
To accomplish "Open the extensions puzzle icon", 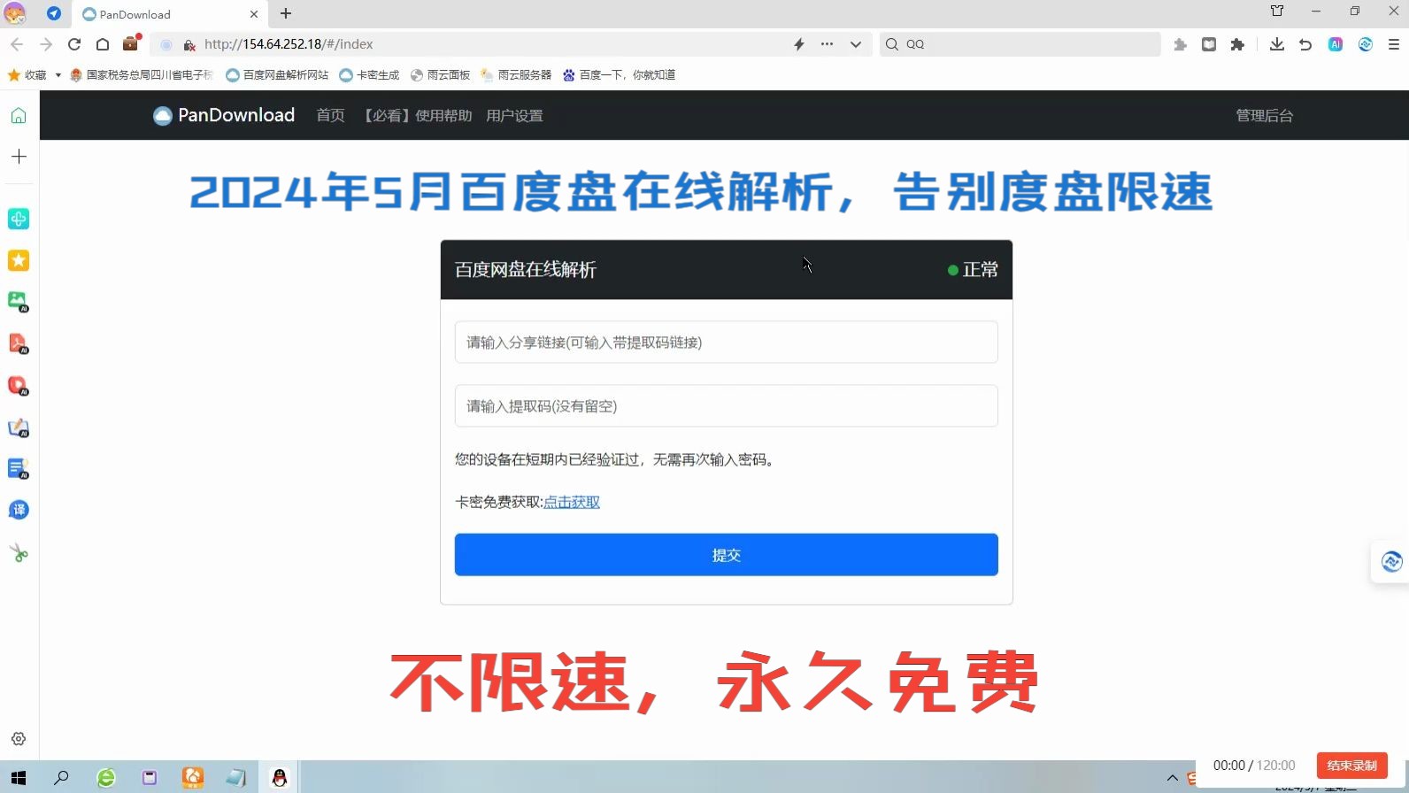I will [1237, 44].
